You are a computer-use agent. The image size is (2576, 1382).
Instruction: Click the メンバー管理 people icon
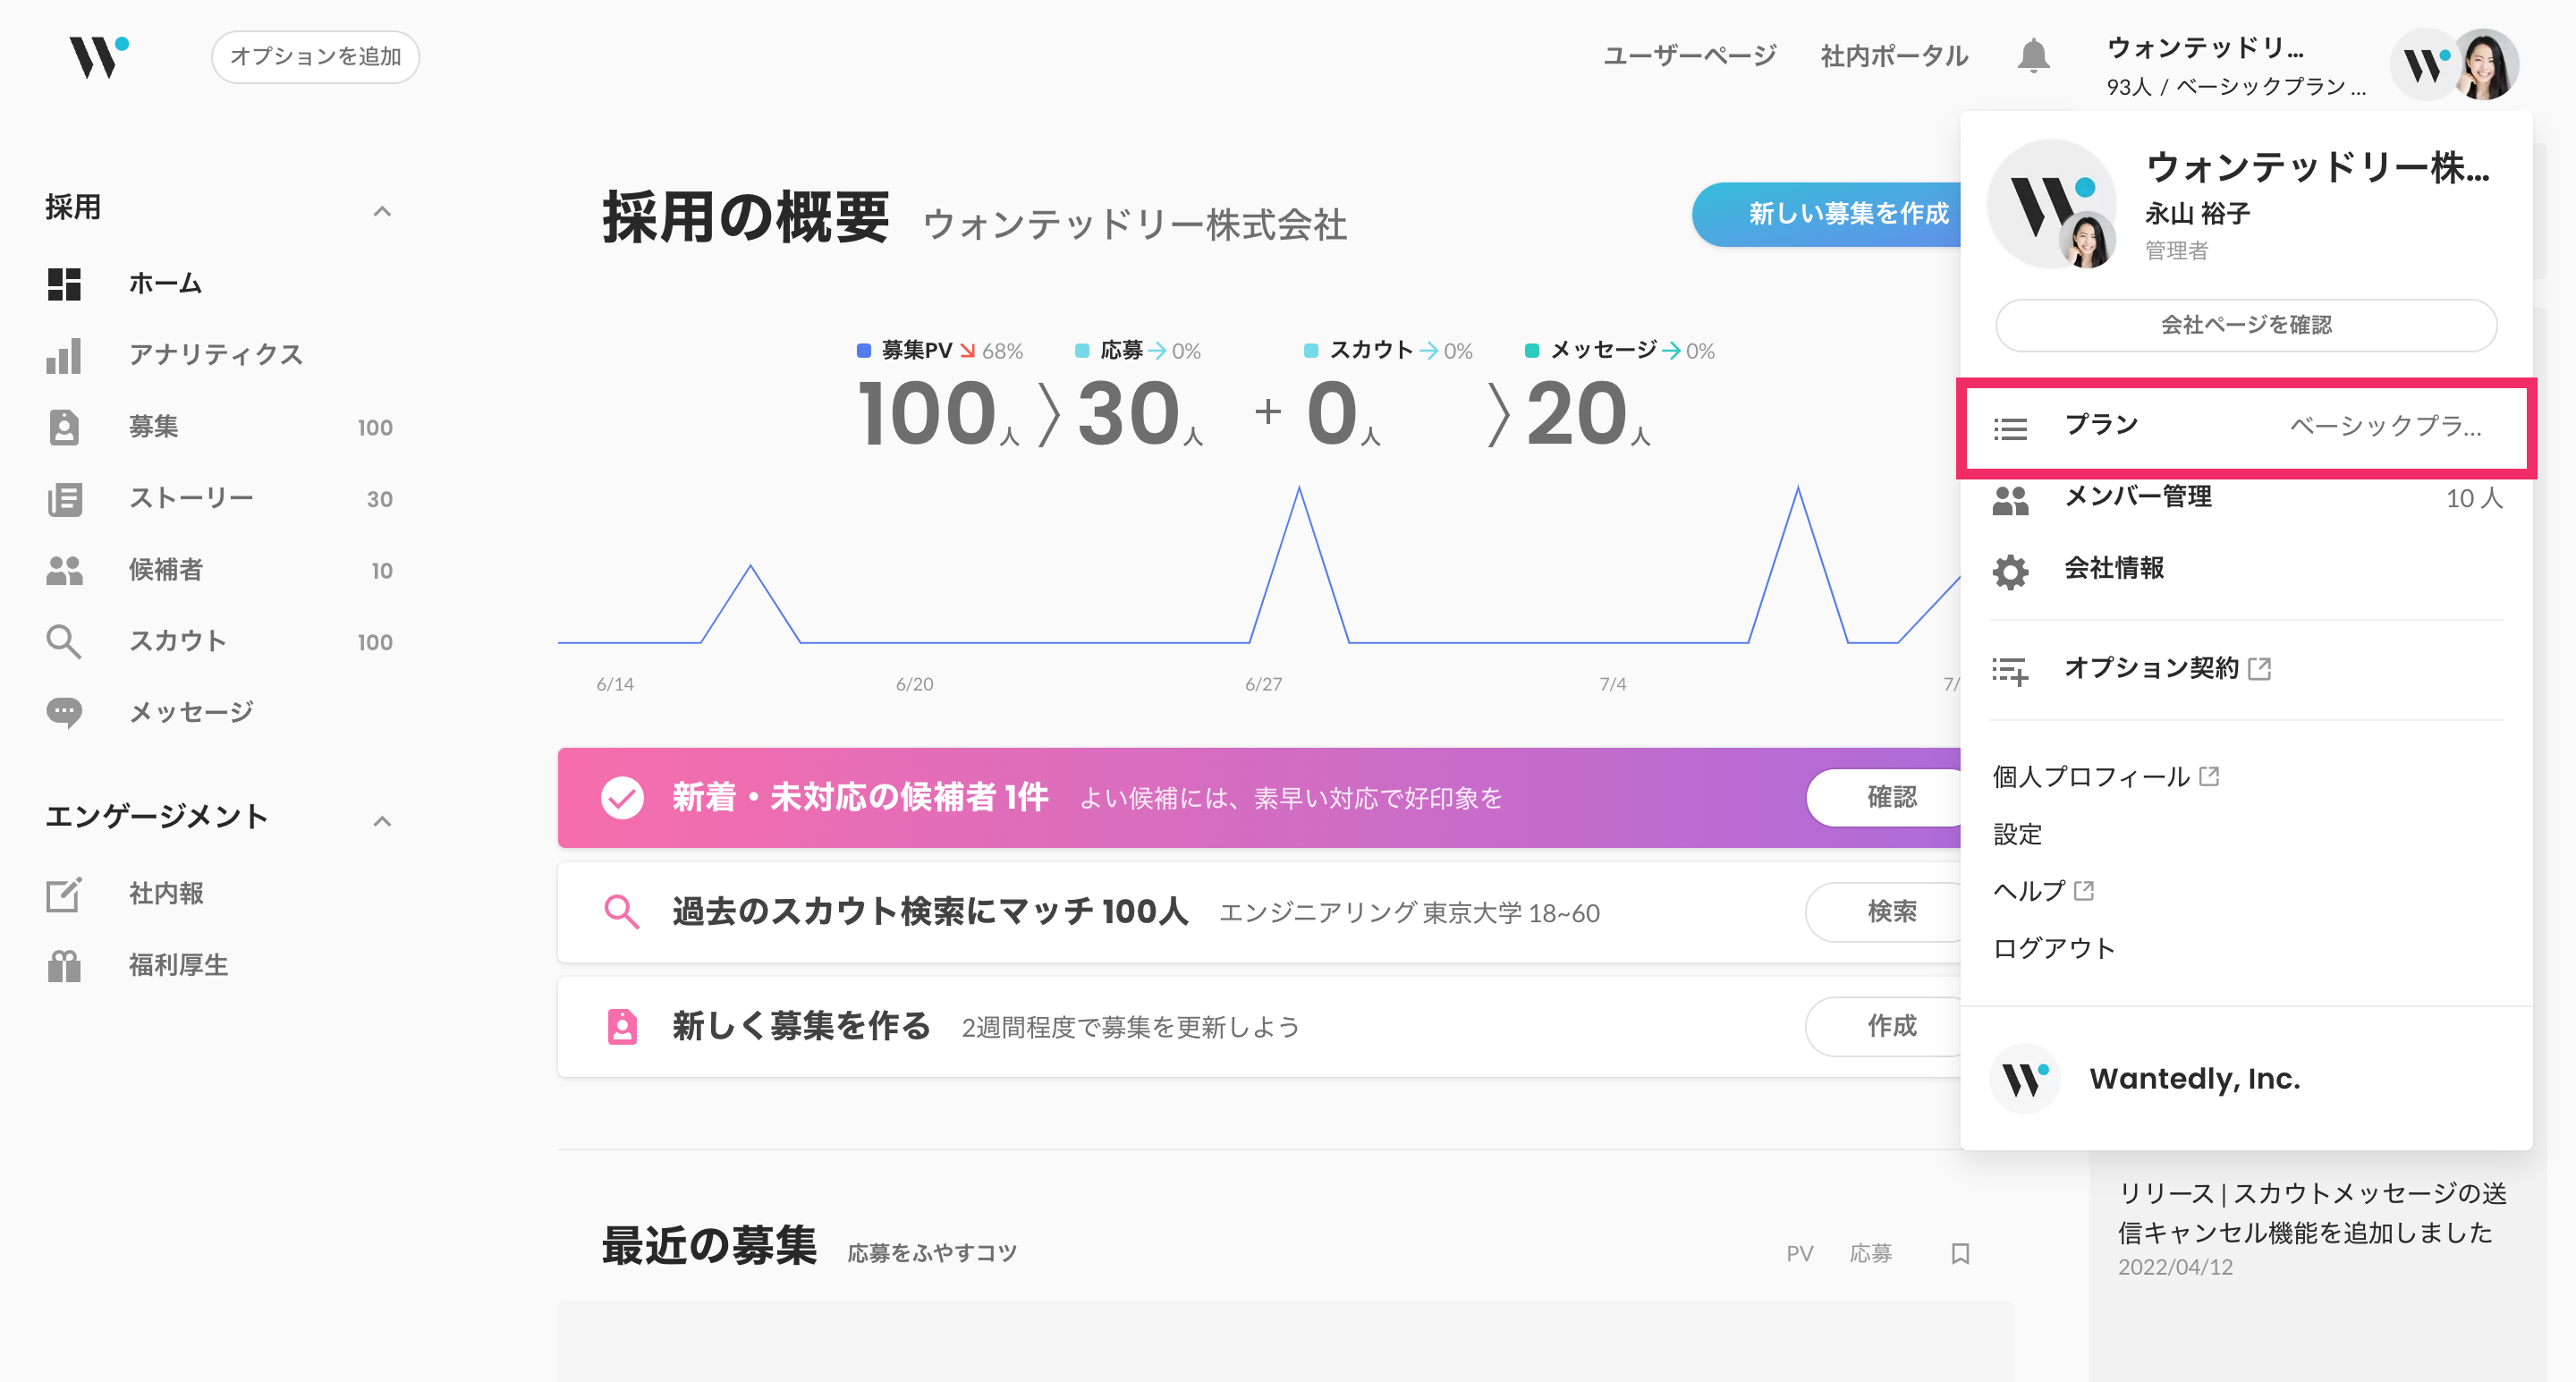click(x=2010, y=499)
